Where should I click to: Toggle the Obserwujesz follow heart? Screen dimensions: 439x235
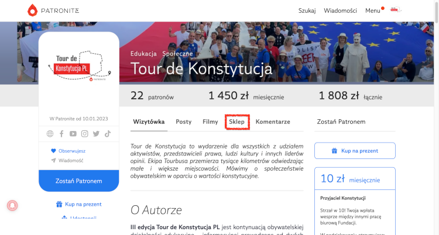[53, 151]
